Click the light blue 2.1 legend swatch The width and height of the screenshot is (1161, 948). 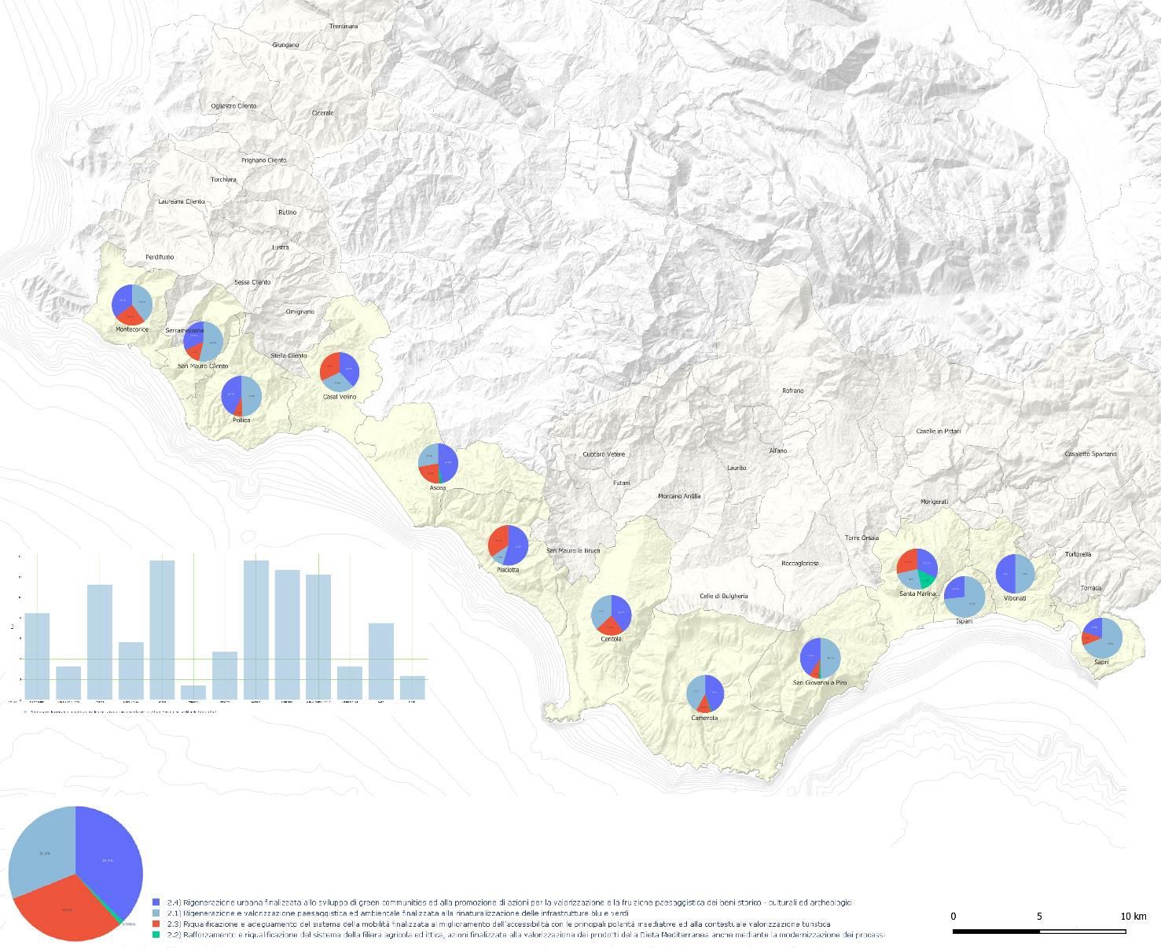(156, 913)
